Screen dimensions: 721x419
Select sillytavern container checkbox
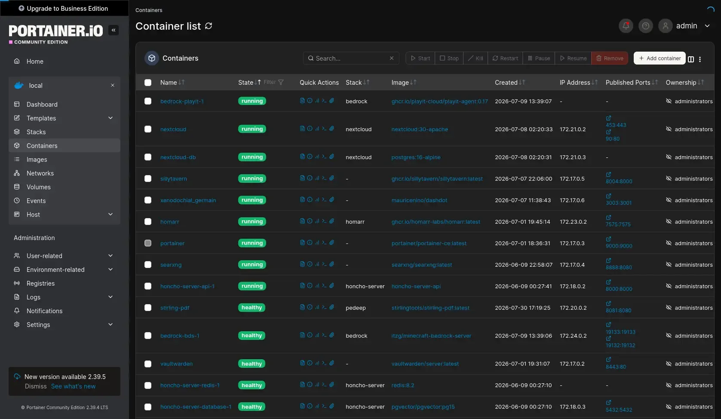tap(148, 179)
